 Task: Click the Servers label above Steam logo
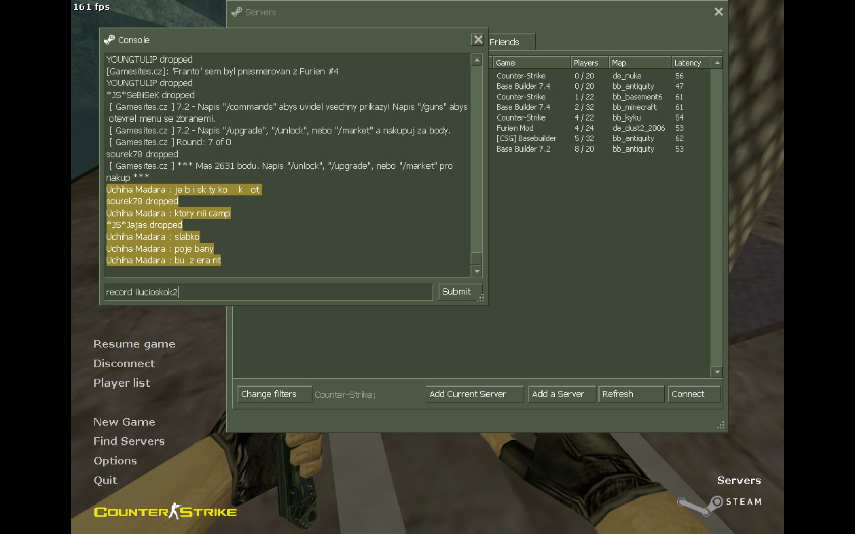click(x=739, y=480)
